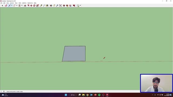Open the Edit menu

point(4,3)
